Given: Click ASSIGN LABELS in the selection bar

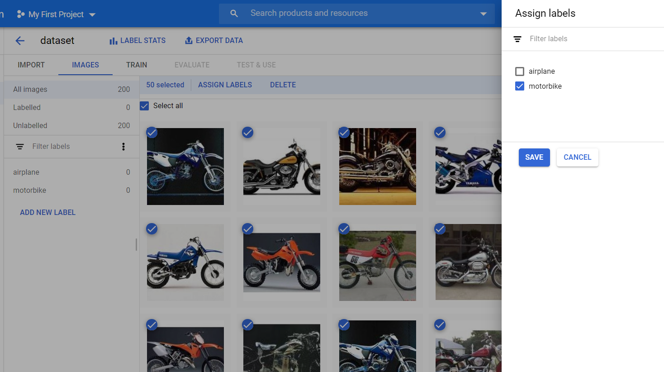Looking at the screenshot, I should (225, 85).
